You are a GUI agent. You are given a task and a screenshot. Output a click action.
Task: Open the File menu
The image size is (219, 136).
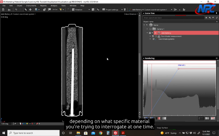click(4, 5)
